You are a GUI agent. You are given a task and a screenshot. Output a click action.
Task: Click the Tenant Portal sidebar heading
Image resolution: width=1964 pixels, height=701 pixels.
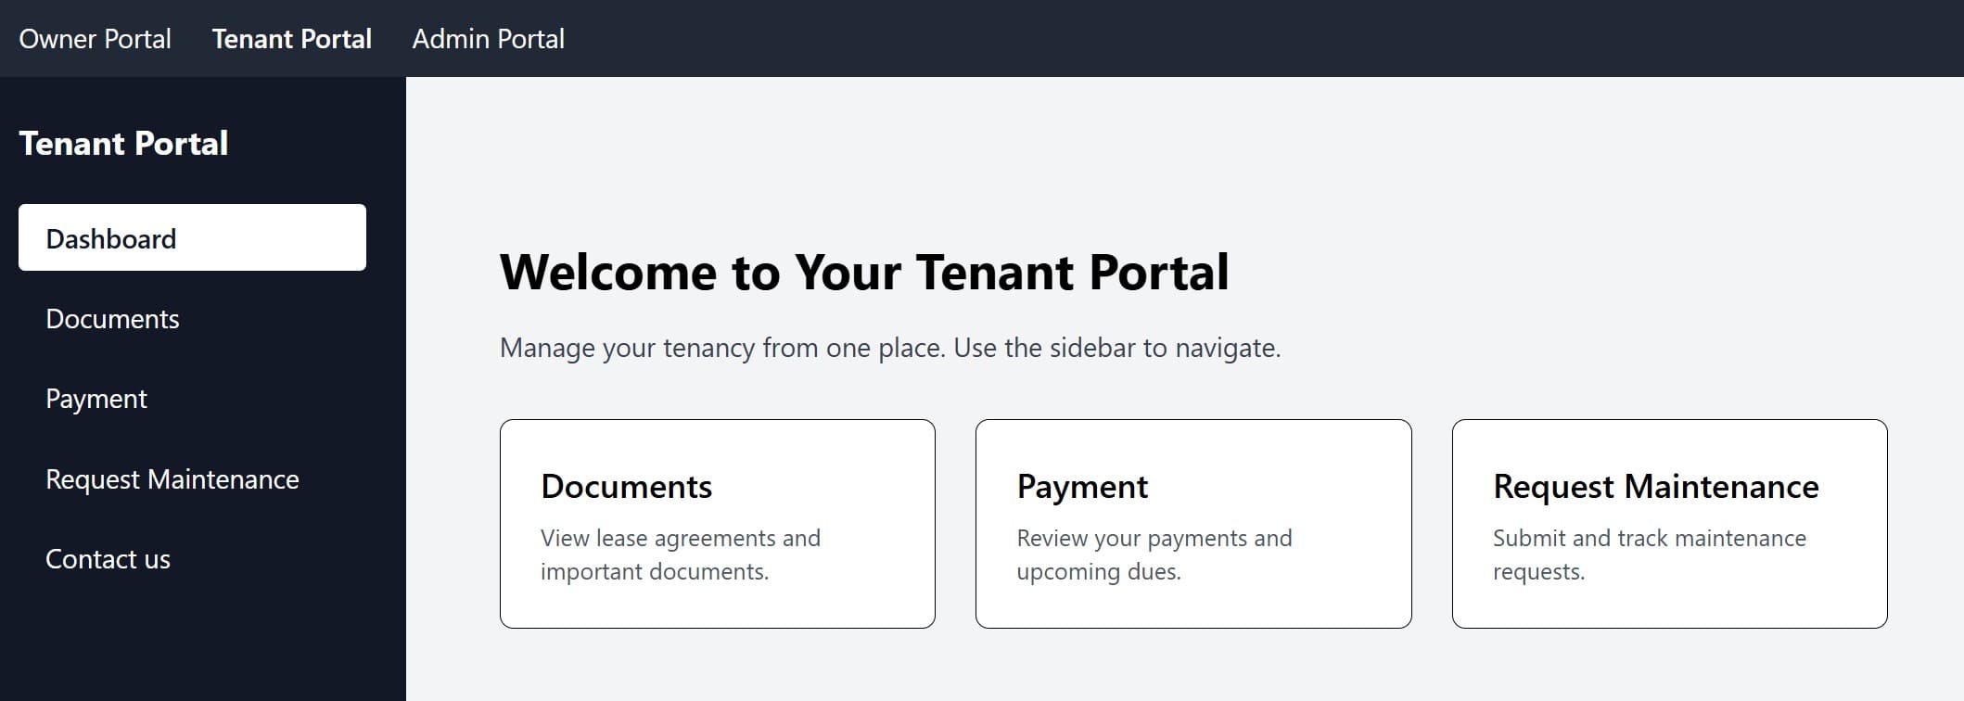(x=123, y=144)
